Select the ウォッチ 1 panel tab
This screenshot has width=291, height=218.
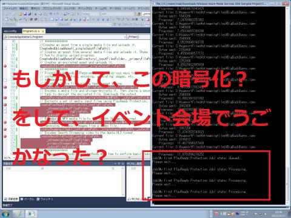[x=45, y=199]
